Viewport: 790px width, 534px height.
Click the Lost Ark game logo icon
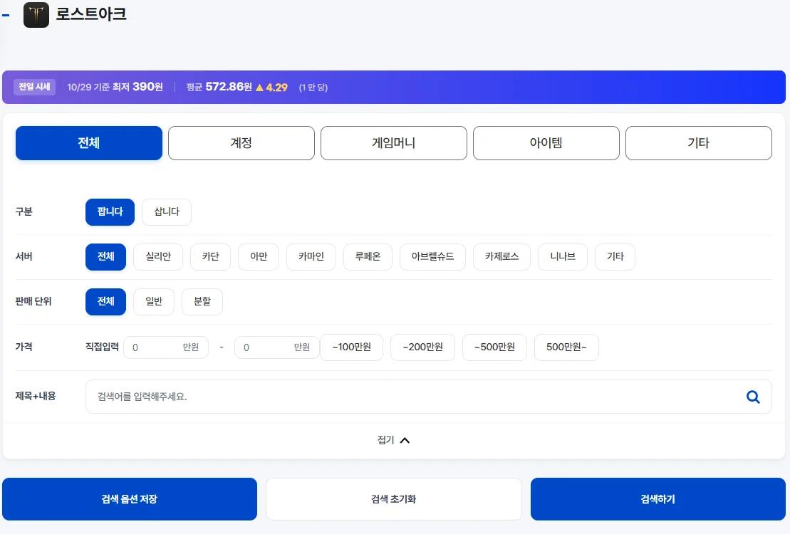click(x=36, y=15)
